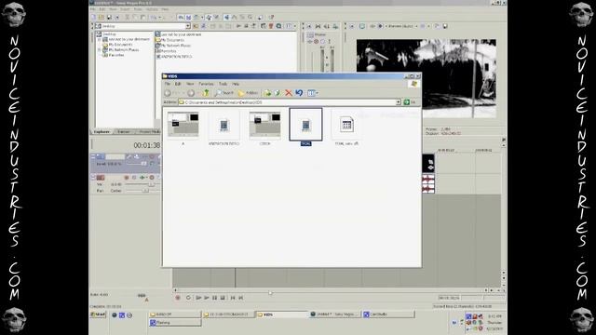Click the Save disk icon in Vegas toolbar

(x=109, y=17)
